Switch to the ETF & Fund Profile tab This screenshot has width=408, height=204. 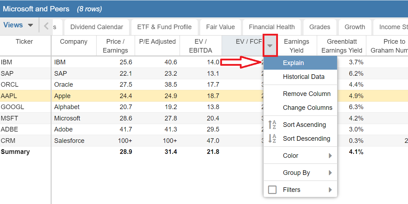(165, 27)
